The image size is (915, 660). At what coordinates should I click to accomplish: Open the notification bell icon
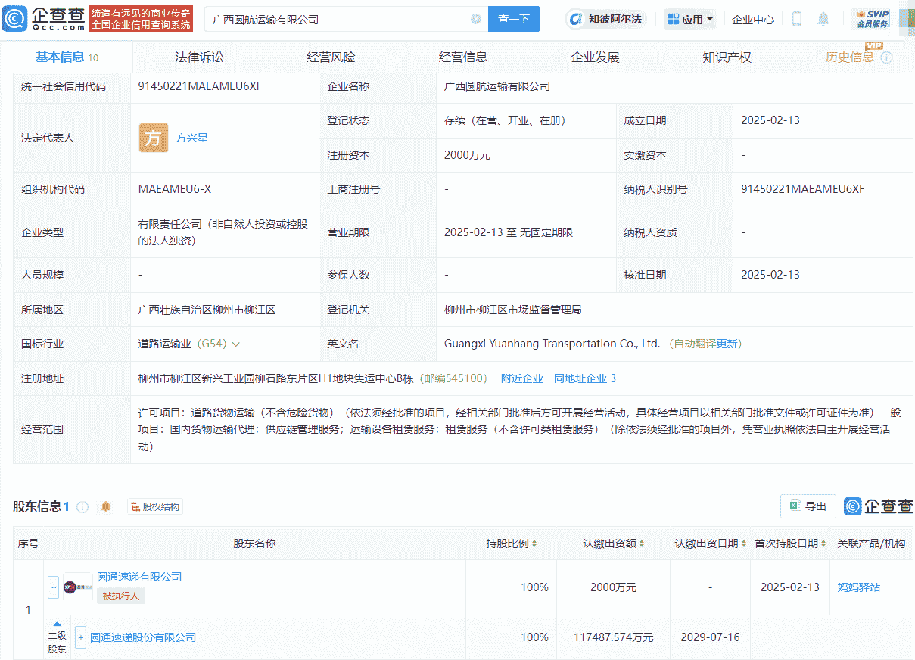(x=823, y=18)
